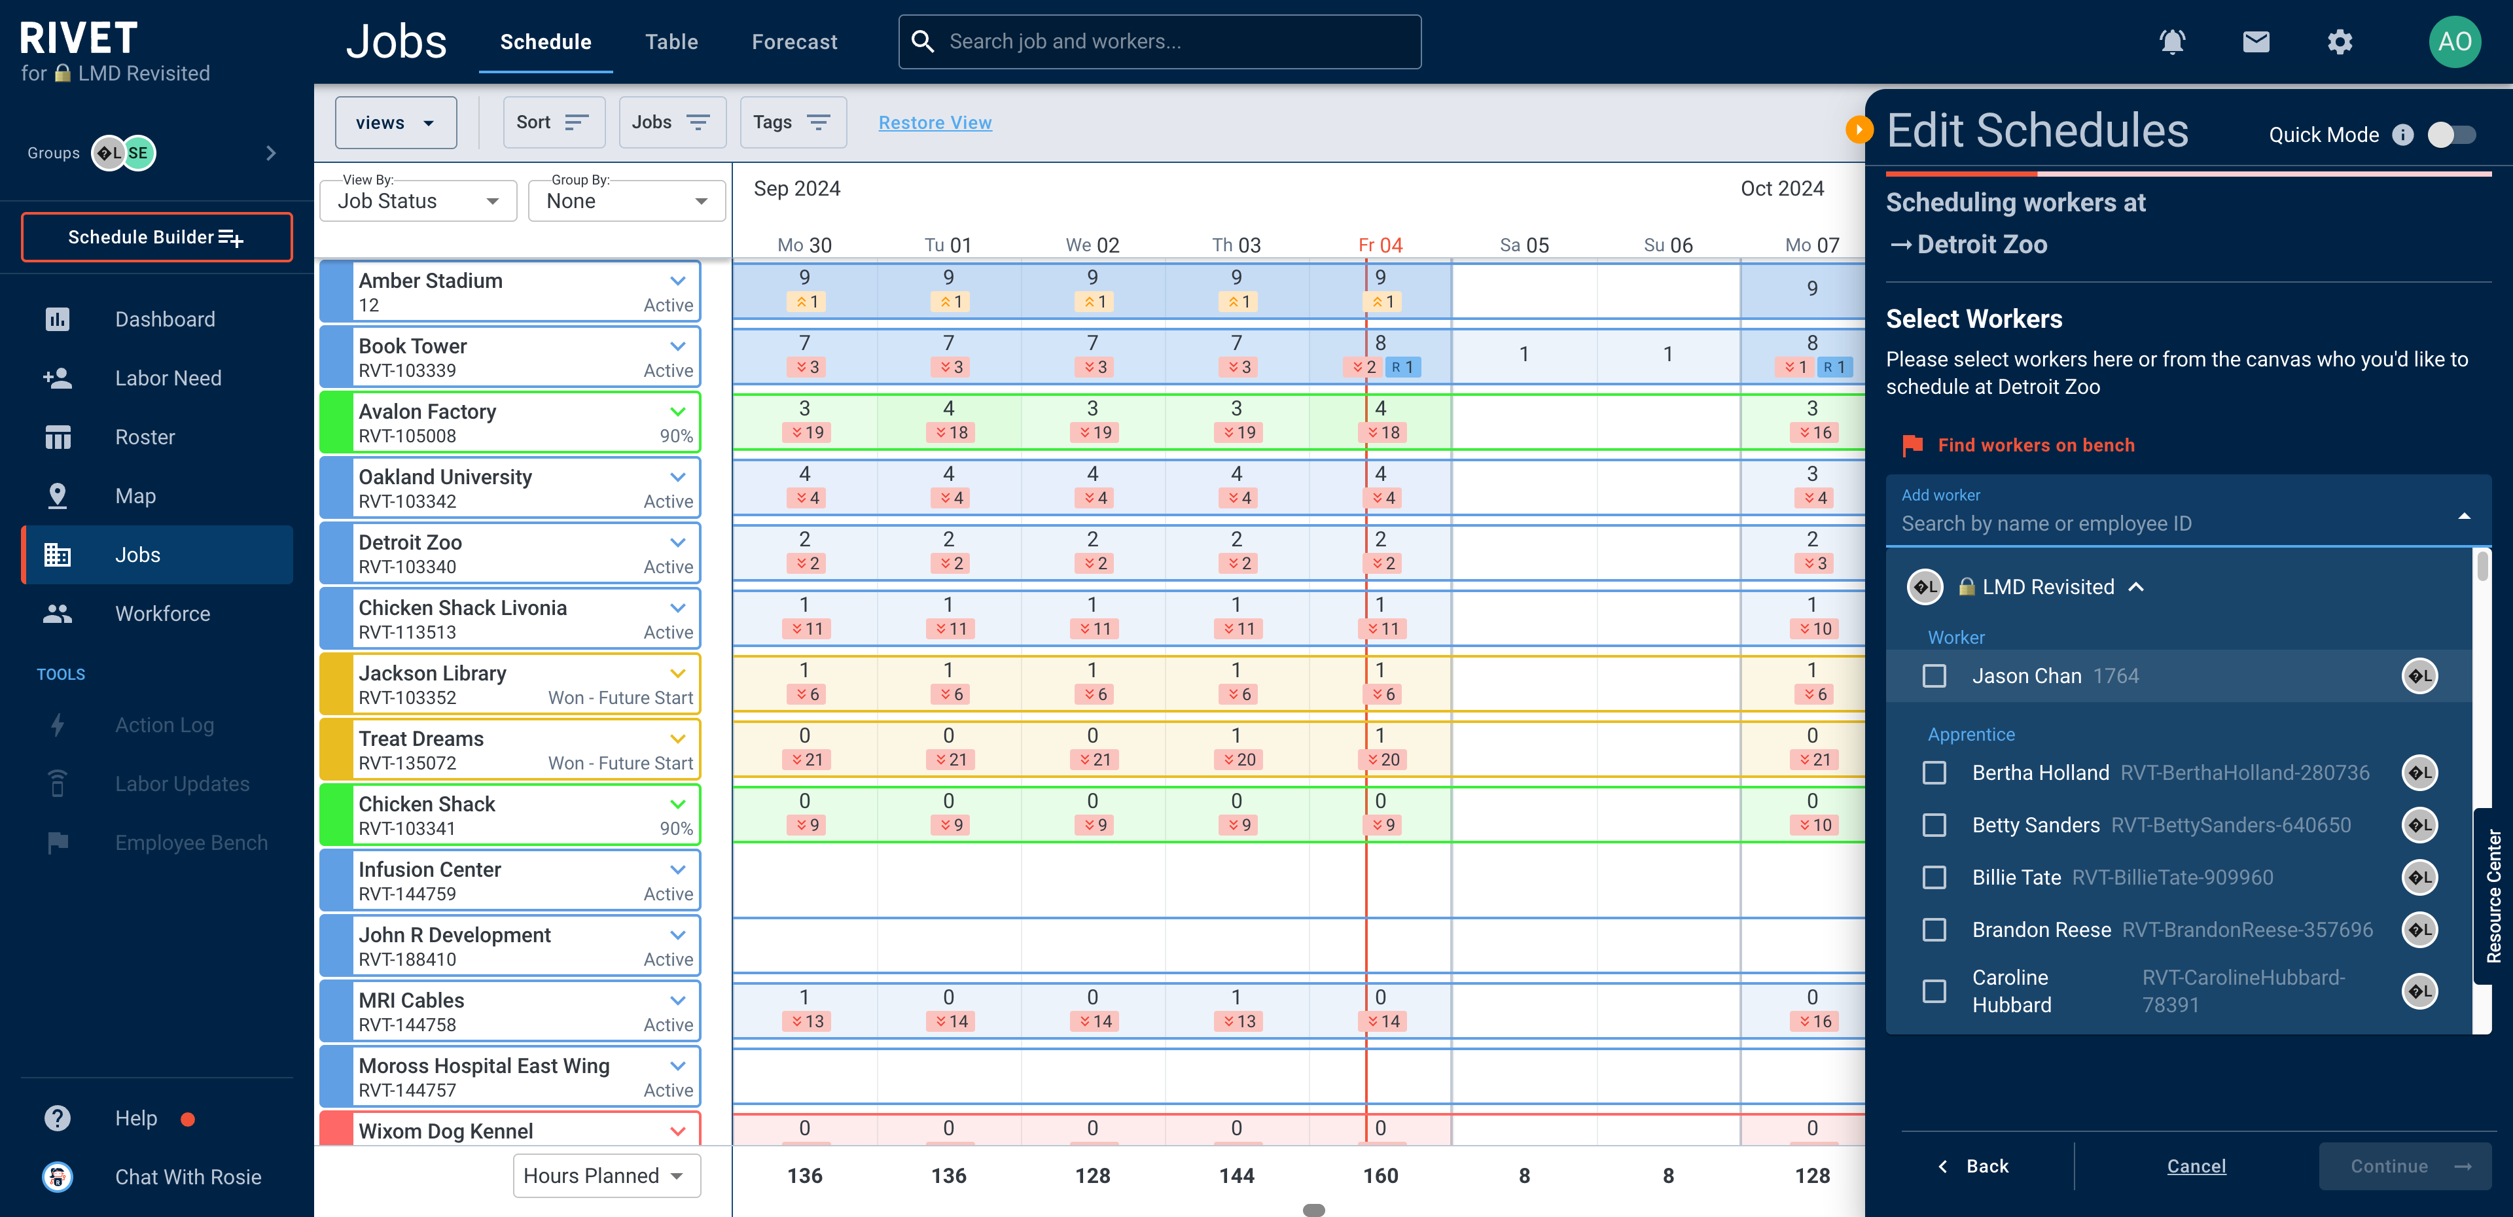Click the green Avalon Factory status color bar
Screen dimensions: 2513x1217
[336, 421]
